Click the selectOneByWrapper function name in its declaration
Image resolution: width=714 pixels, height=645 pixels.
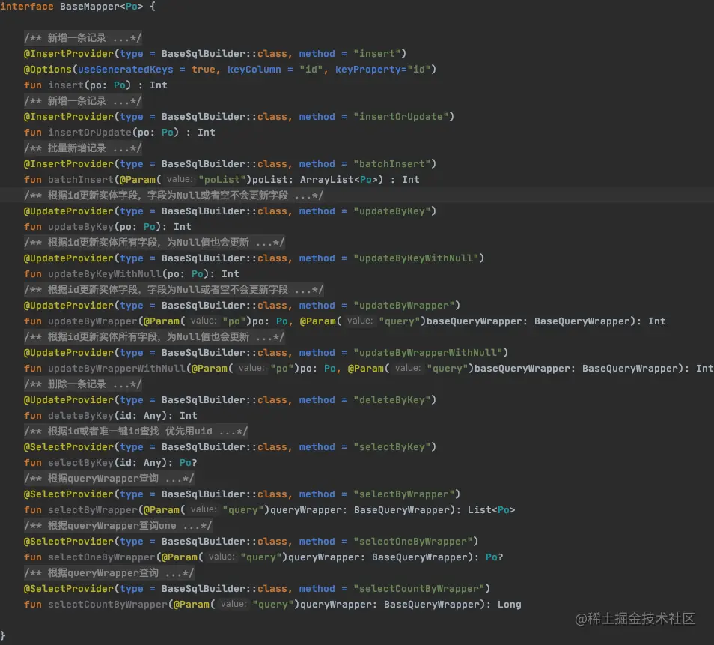(x=102, y=557)
